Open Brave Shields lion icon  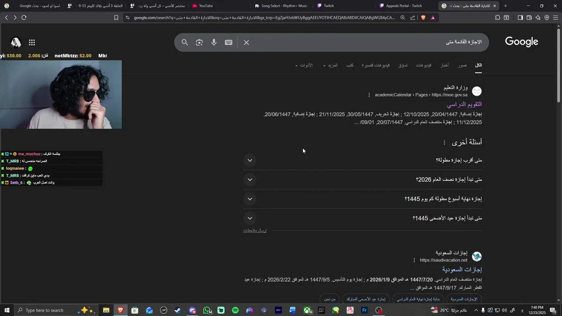[423, 18]
